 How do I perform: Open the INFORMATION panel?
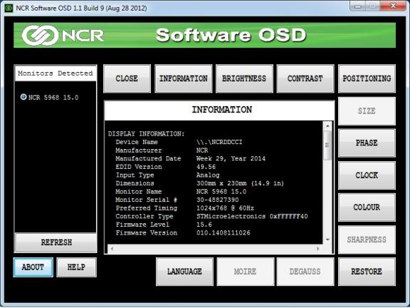(x=184, y=78)
